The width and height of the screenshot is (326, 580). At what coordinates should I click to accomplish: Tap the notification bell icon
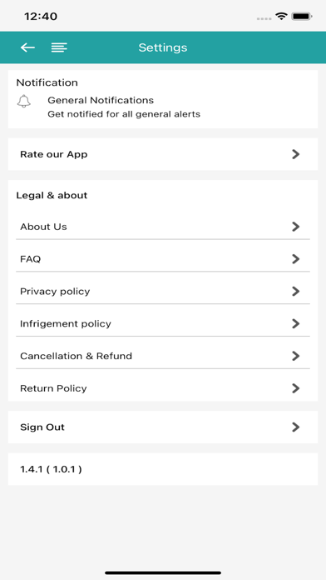pos(24,101)
